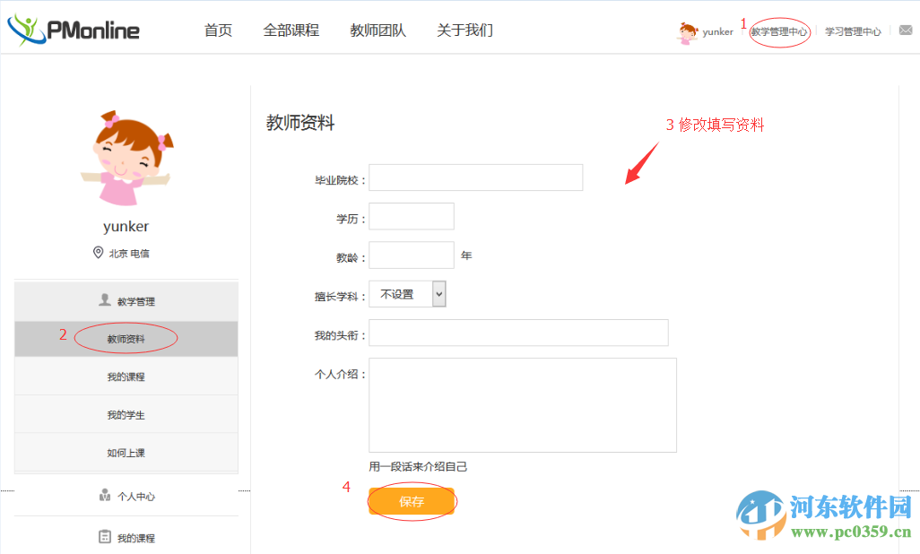This screenshot has height=554, width=920.
Task: Select 我的学生 in the sidebar
Action: click(126, 413)
